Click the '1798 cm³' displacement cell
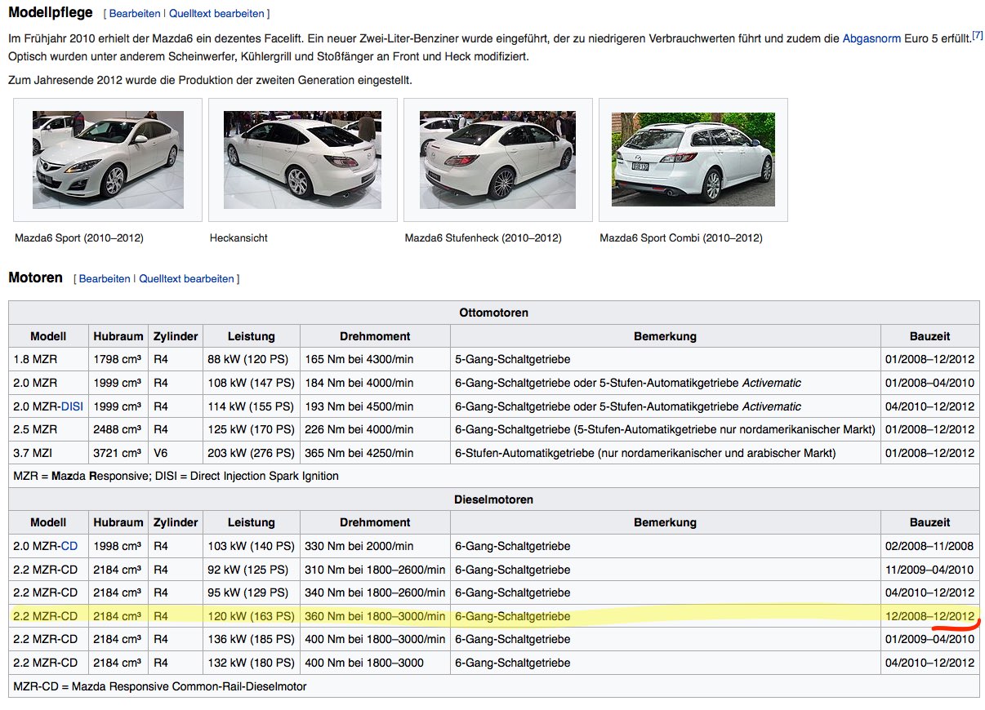This screenshot has height=710, width=985. click(118, 359)
